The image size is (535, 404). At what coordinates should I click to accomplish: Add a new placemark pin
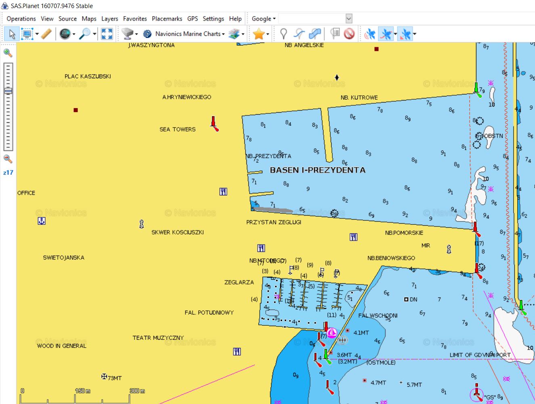[x=283, y=34]
